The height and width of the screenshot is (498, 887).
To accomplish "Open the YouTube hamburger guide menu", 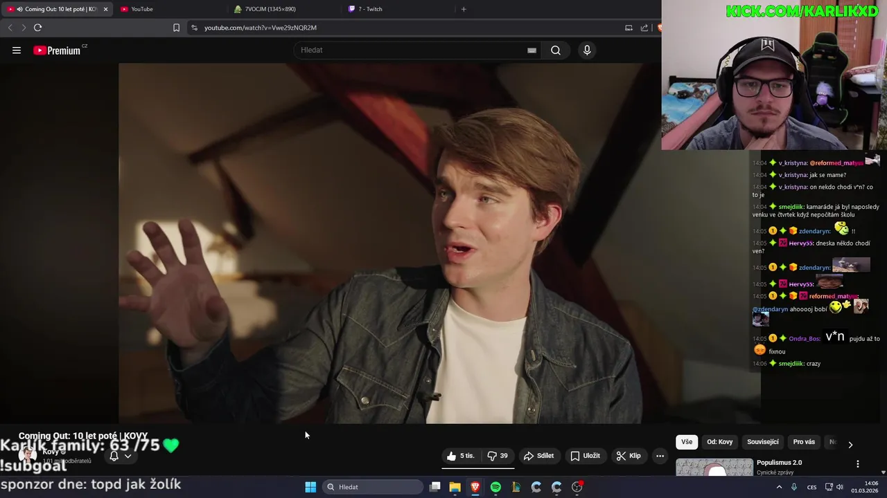I will click(x=17, y=50).
